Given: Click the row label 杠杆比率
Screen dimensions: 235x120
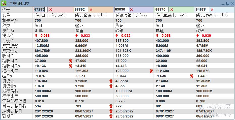Looking at the screenshot, I should click(x=10, y=71).
